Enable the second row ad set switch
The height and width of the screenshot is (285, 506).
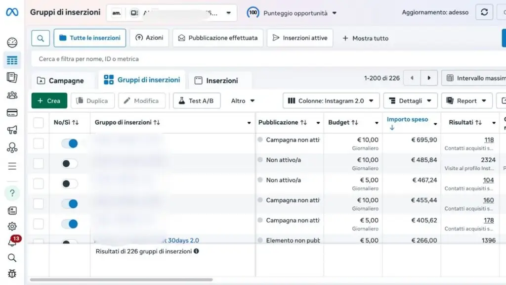[x=69, y=163]
